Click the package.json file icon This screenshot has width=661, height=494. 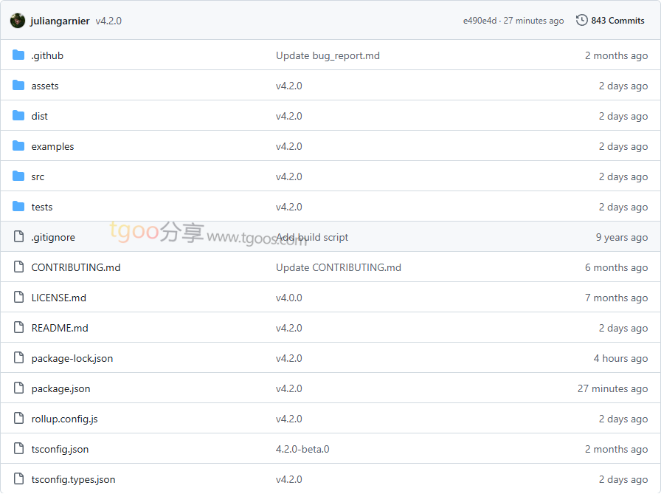[x=18, y=388]
